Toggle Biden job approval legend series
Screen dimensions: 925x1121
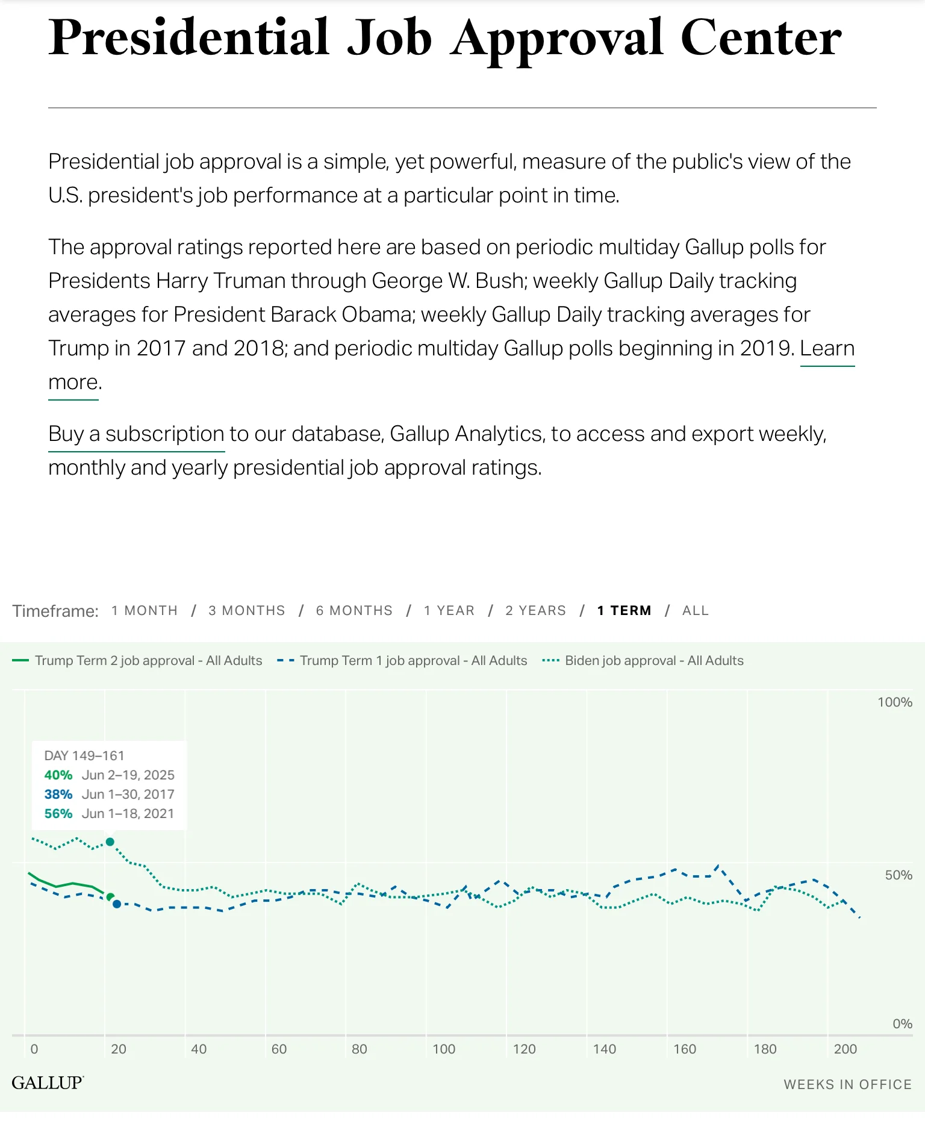pyautogui.click(x=654, y=661)
